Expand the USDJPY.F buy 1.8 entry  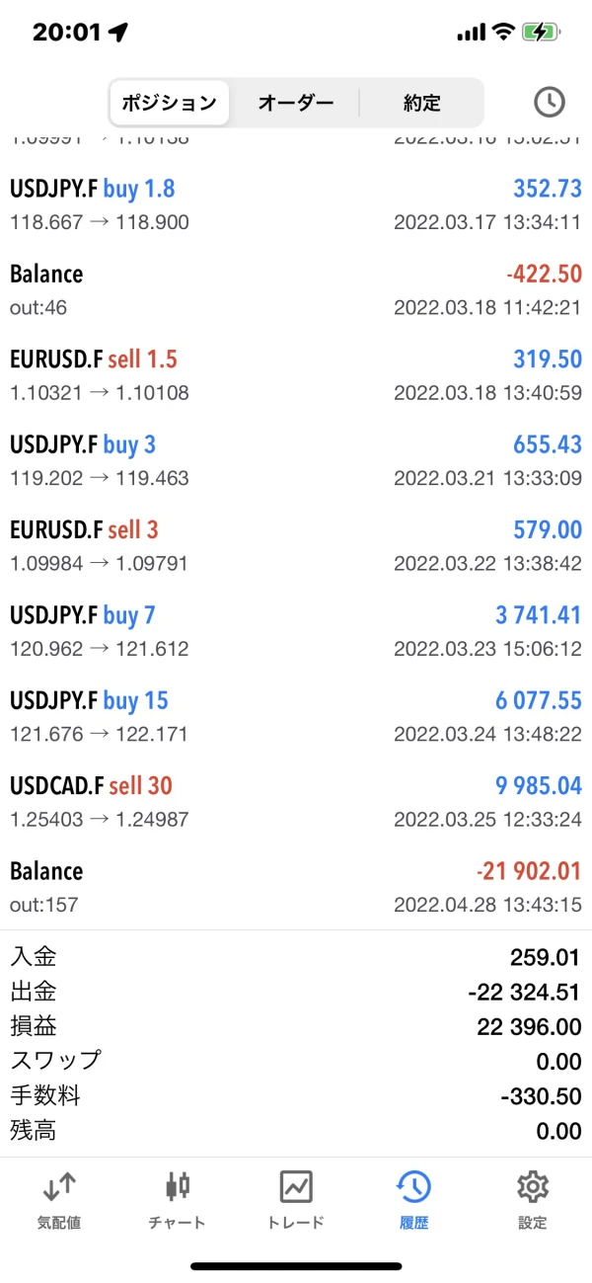click(x=296, y=204)
